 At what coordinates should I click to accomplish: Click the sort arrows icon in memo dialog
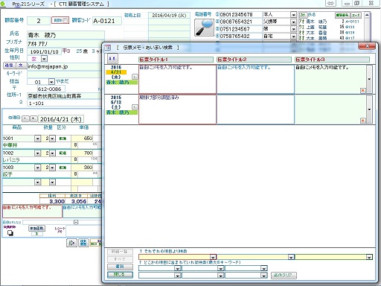pyautogui.click(x=112, y=59)
